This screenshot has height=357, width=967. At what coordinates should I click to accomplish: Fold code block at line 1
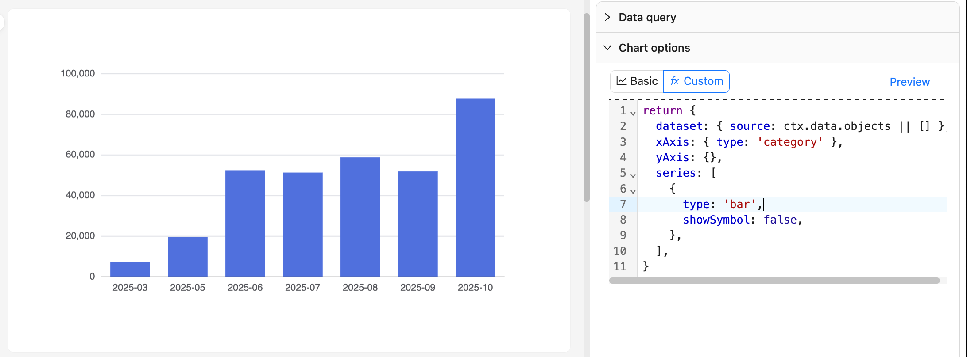633,113
